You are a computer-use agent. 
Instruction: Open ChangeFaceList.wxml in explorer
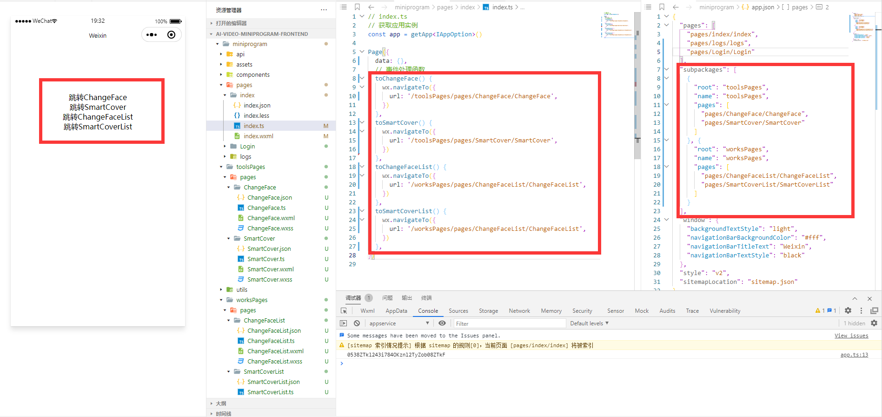click(275, 351)
